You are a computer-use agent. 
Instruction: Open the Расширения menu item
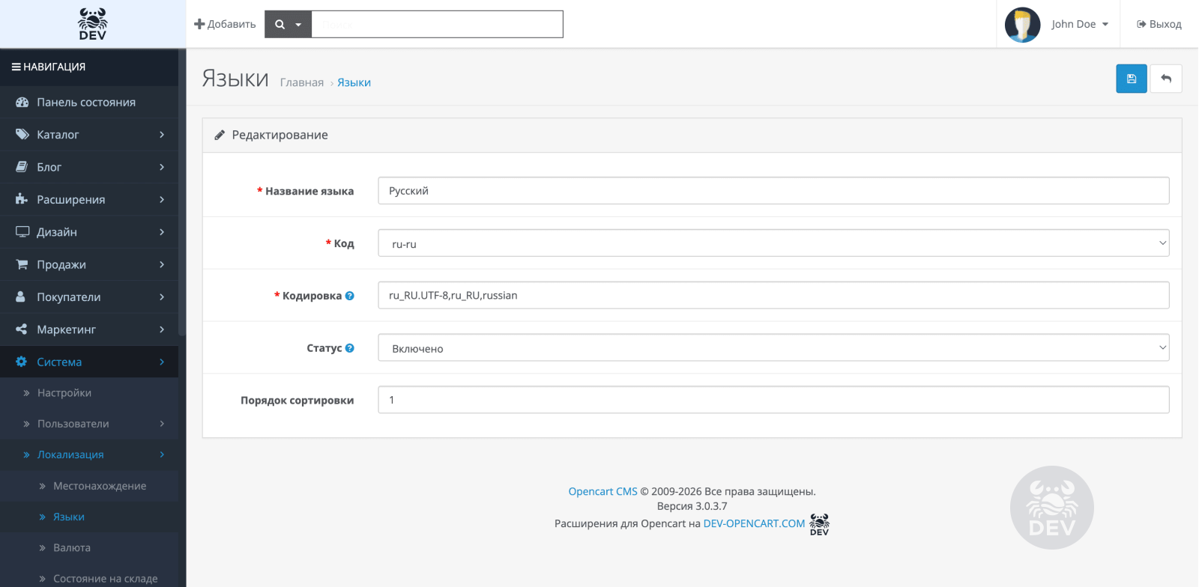pyautogui.click(x=89, y=199)
